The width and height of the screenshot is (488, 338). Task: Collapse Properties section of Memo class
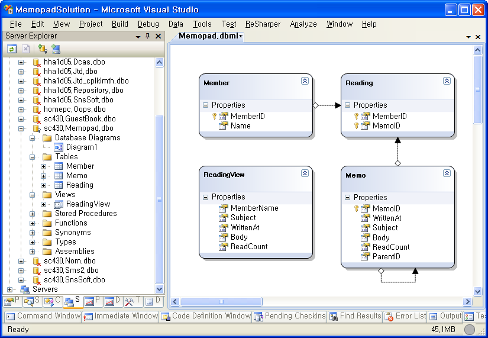(347, 198)
